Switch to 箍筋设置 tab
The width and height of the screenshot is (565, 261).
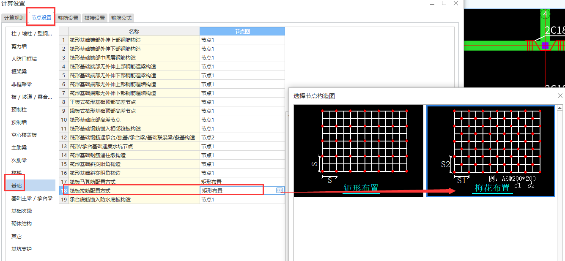click(x=68, y=18)
